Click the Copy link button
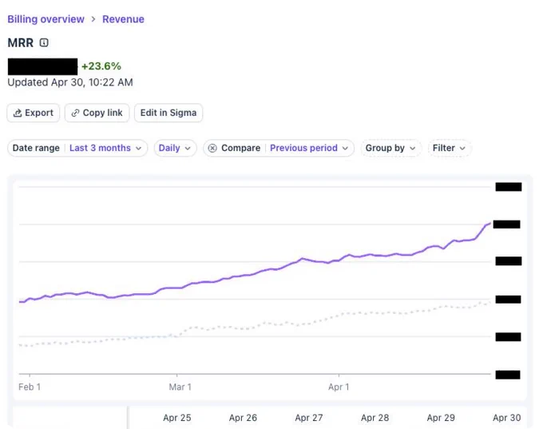 coord(97,113)
